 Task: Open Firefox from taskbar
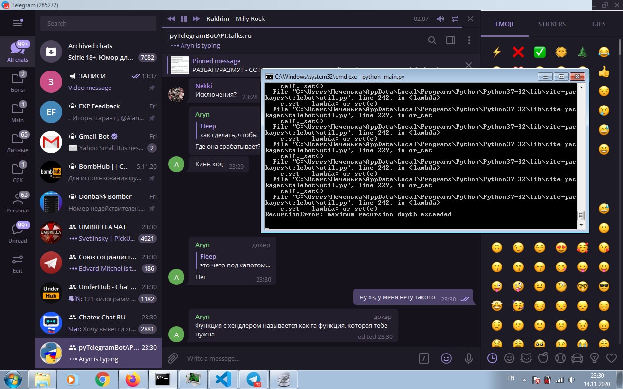132,379
